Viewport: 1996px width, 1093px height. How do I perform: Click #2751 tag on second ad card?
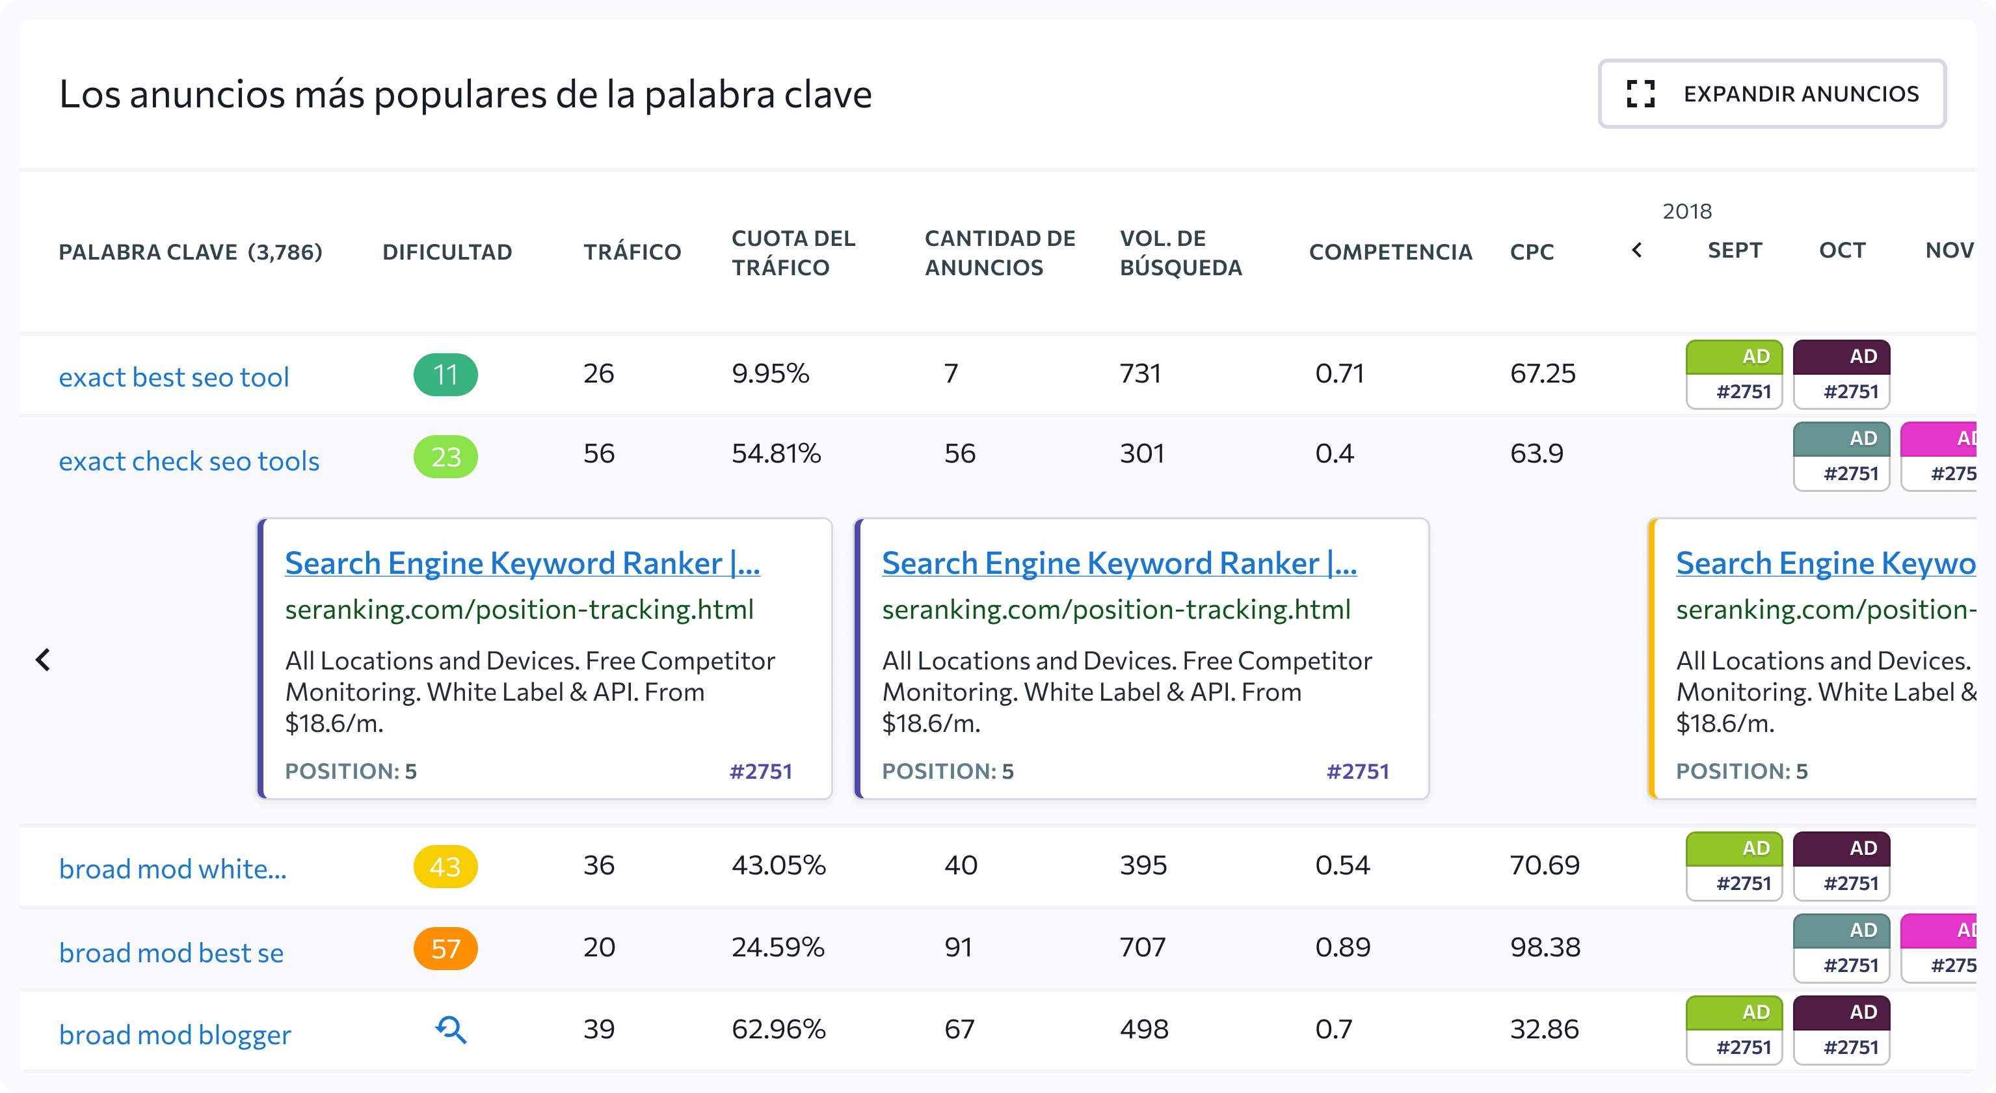tap(1357, 772)
